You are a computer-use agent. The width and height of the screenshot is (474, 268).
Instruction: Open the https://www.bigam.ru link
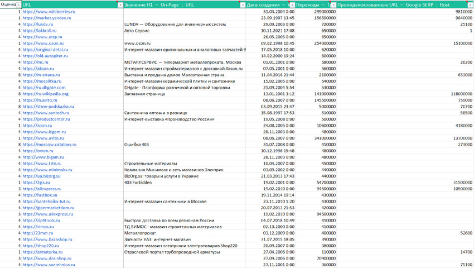[44, 132]
